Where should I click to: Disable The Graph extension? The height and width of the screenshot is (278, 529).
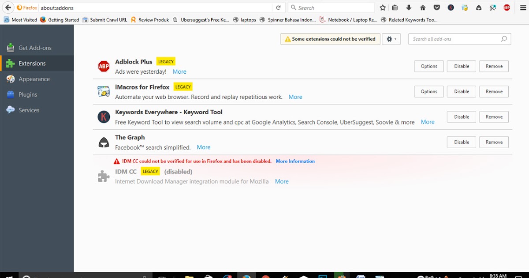(x=462, y=142)
